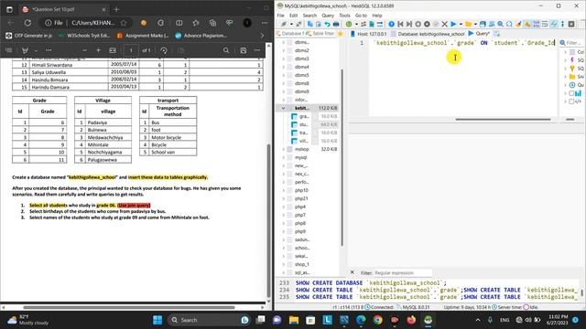The width and height of the screenshot is (586, 329).
Task: Click the connect plug icon in HeidiSQL toolbar
Action: (284, 24)
